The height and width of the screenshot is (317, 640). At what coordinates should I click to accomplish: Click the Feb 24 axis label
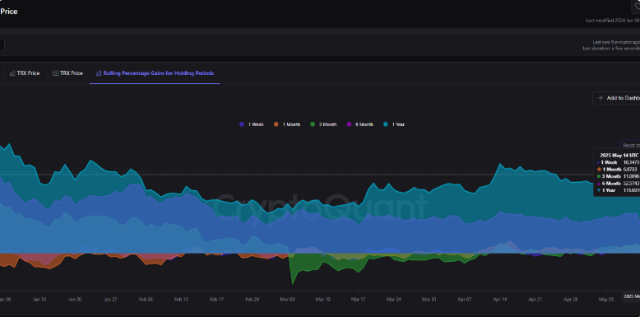[x=253, y=300]
